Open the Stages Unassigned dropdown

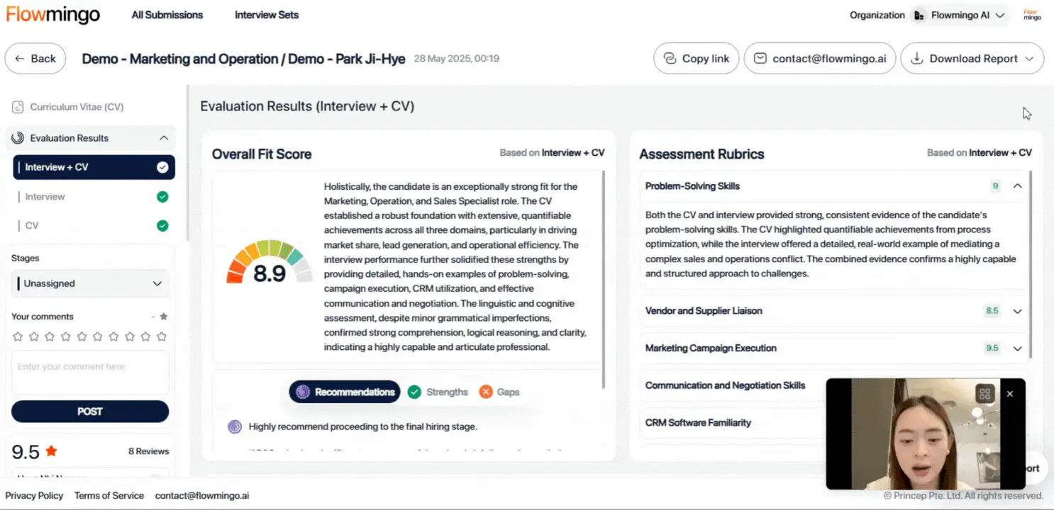(91, 283)
